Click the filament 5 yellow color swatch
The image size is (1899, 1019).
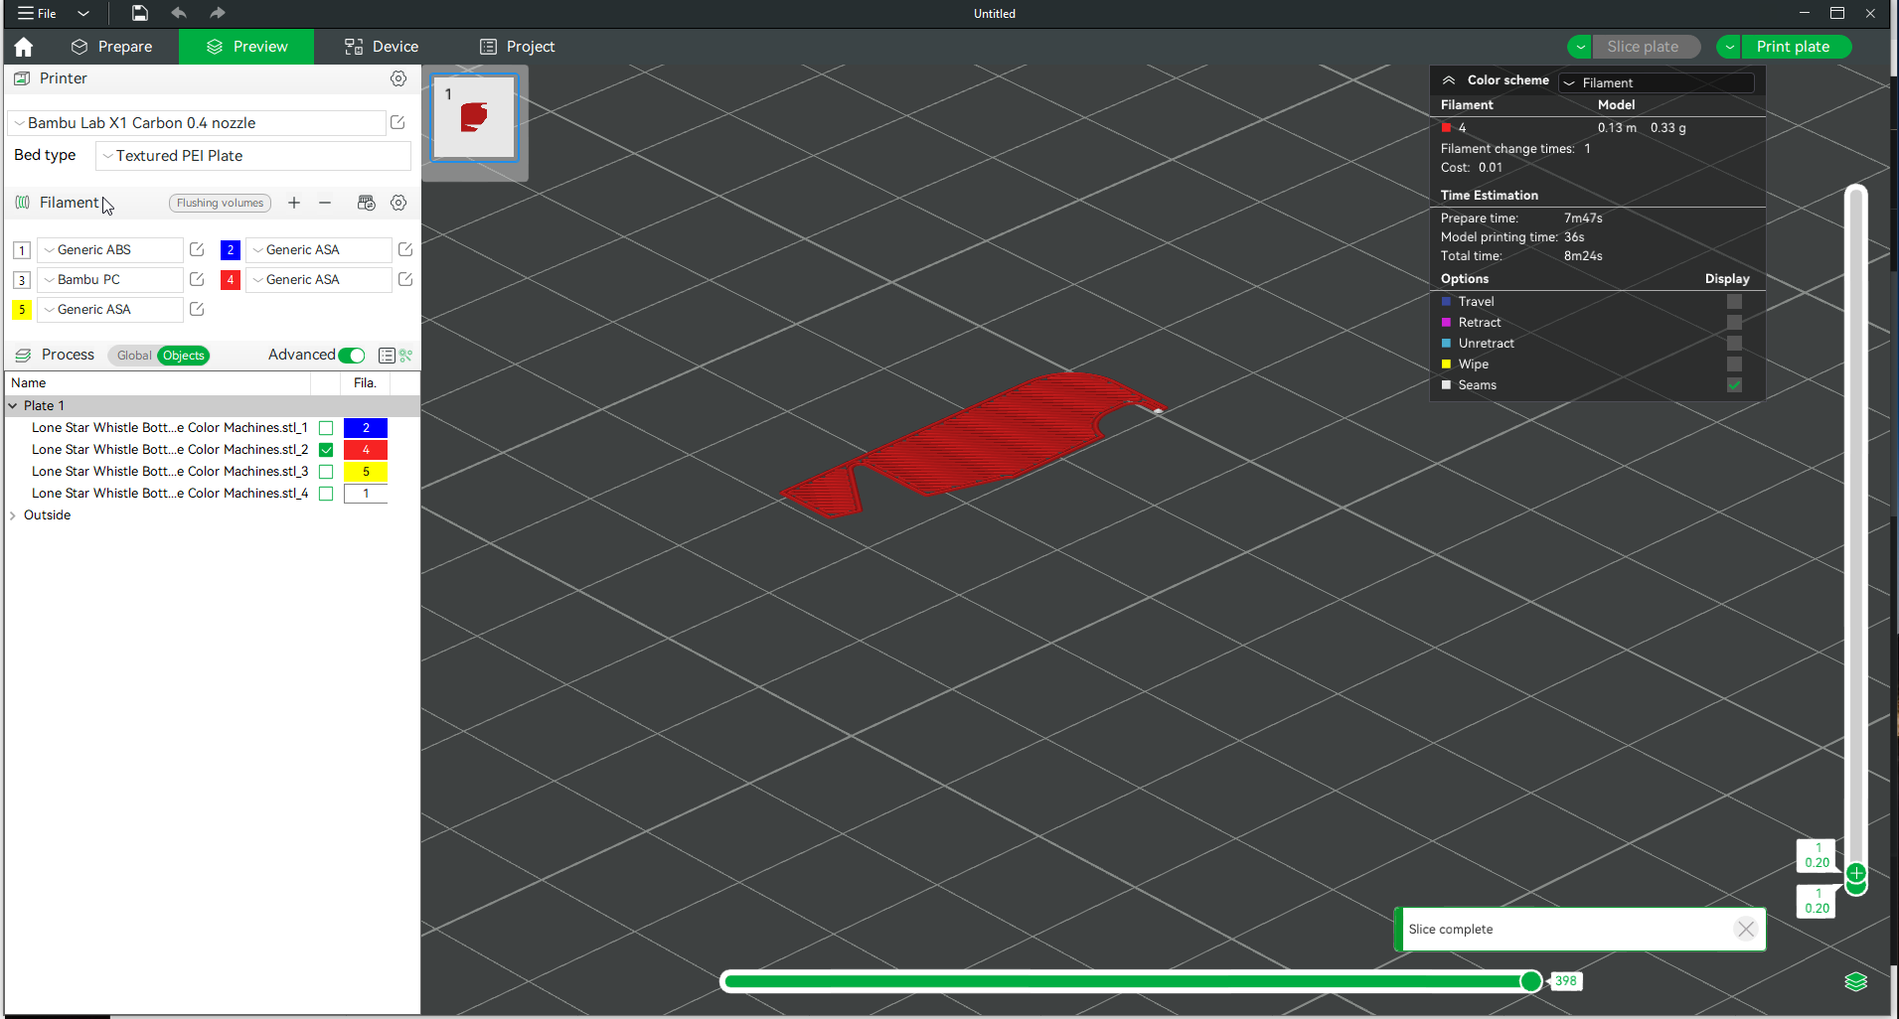pos(22,310)
